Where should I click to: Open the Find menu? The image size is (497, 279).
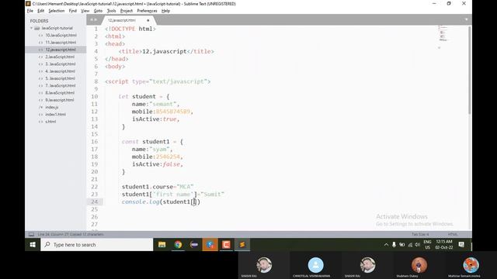coord(72,11)
